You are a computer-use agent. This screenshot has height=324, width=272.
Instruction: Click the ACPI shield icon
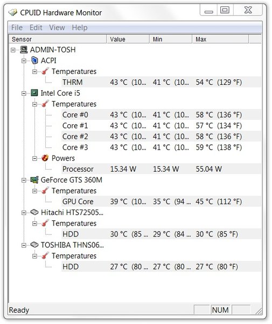coord(34,60)
